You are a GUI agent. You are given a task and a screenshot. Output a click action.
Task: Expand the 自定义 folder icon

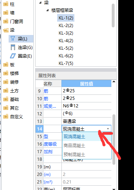pyautogui.click(x=6, y=117)
